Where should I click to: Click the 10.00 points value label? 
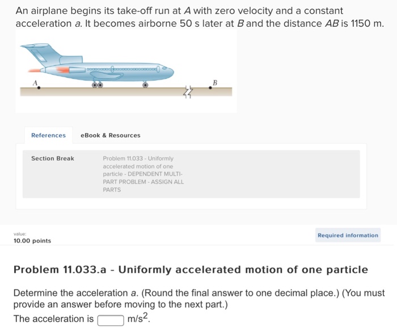(32, 241)
